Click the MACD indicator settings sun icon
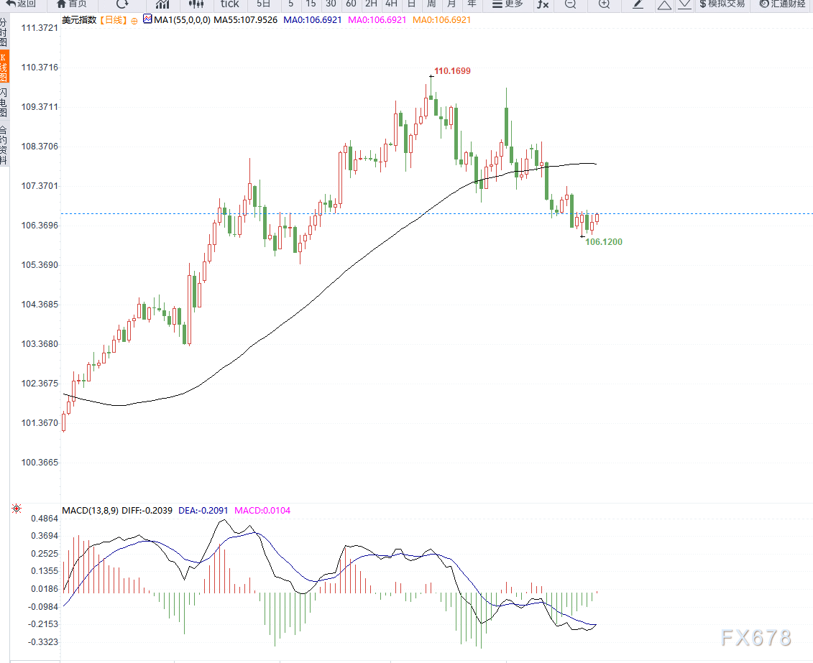 17,509
